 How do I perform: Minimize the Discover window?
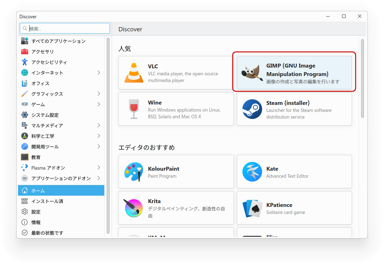pos(328,16)
